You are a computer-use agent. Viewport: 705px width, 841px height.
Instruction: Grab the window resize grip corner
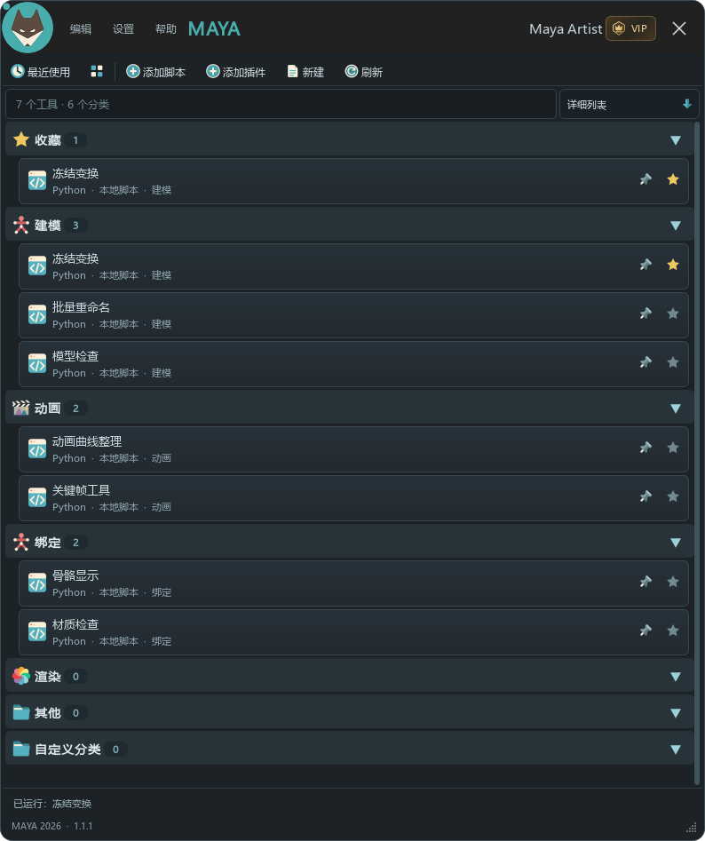(692, 827)
